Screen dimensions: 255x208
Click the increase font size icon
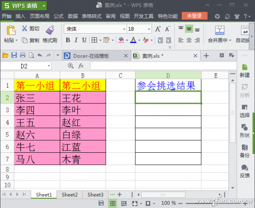pos(158,29)
